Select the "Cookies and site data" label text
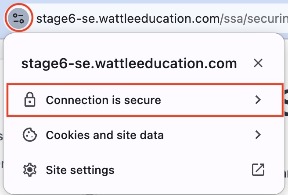288x195 pixels. point(104,135)
